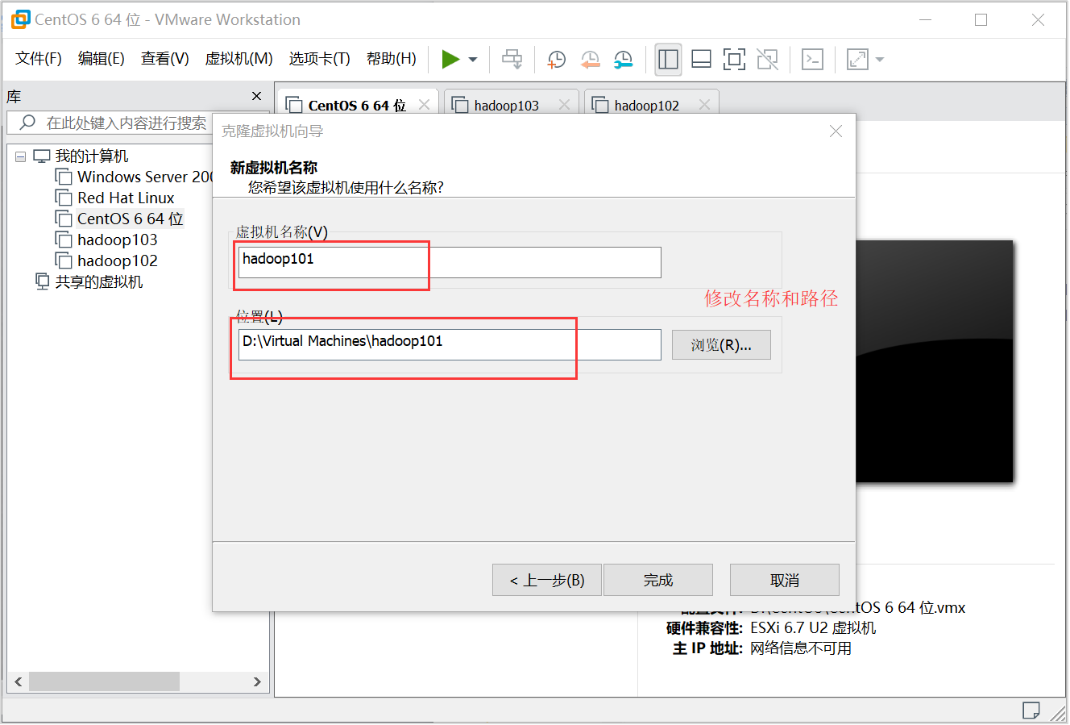Close the CentOS 6 64 位 tab
The width and height of the screenshot is (1070, 725).
[x=424, y=105]
